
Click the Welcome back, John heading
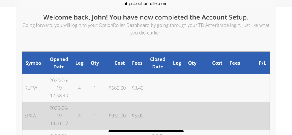tap(146, 17)
